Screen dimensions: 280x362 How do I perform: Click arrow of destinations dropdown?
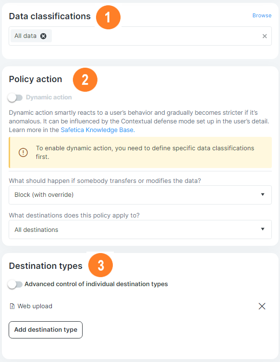tap(262, 229)
